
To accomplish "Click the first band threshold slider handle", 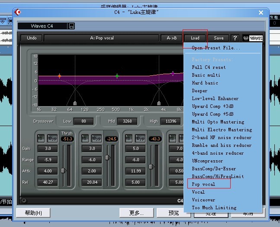I will (64, 171).
